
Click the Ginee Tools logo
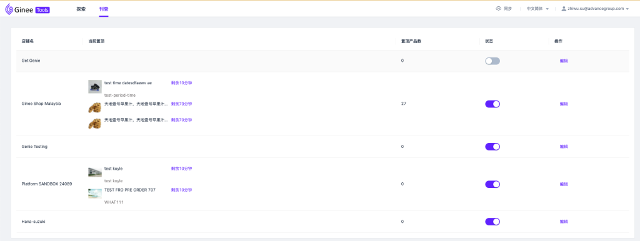[27, 9]
